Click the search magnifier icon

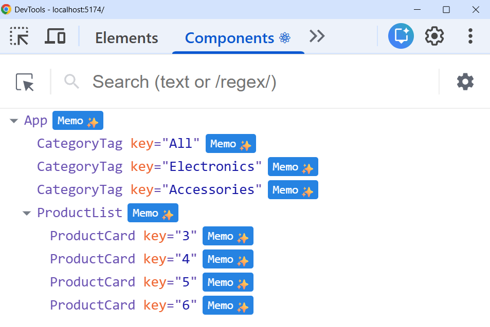click(x=71, y=82)
